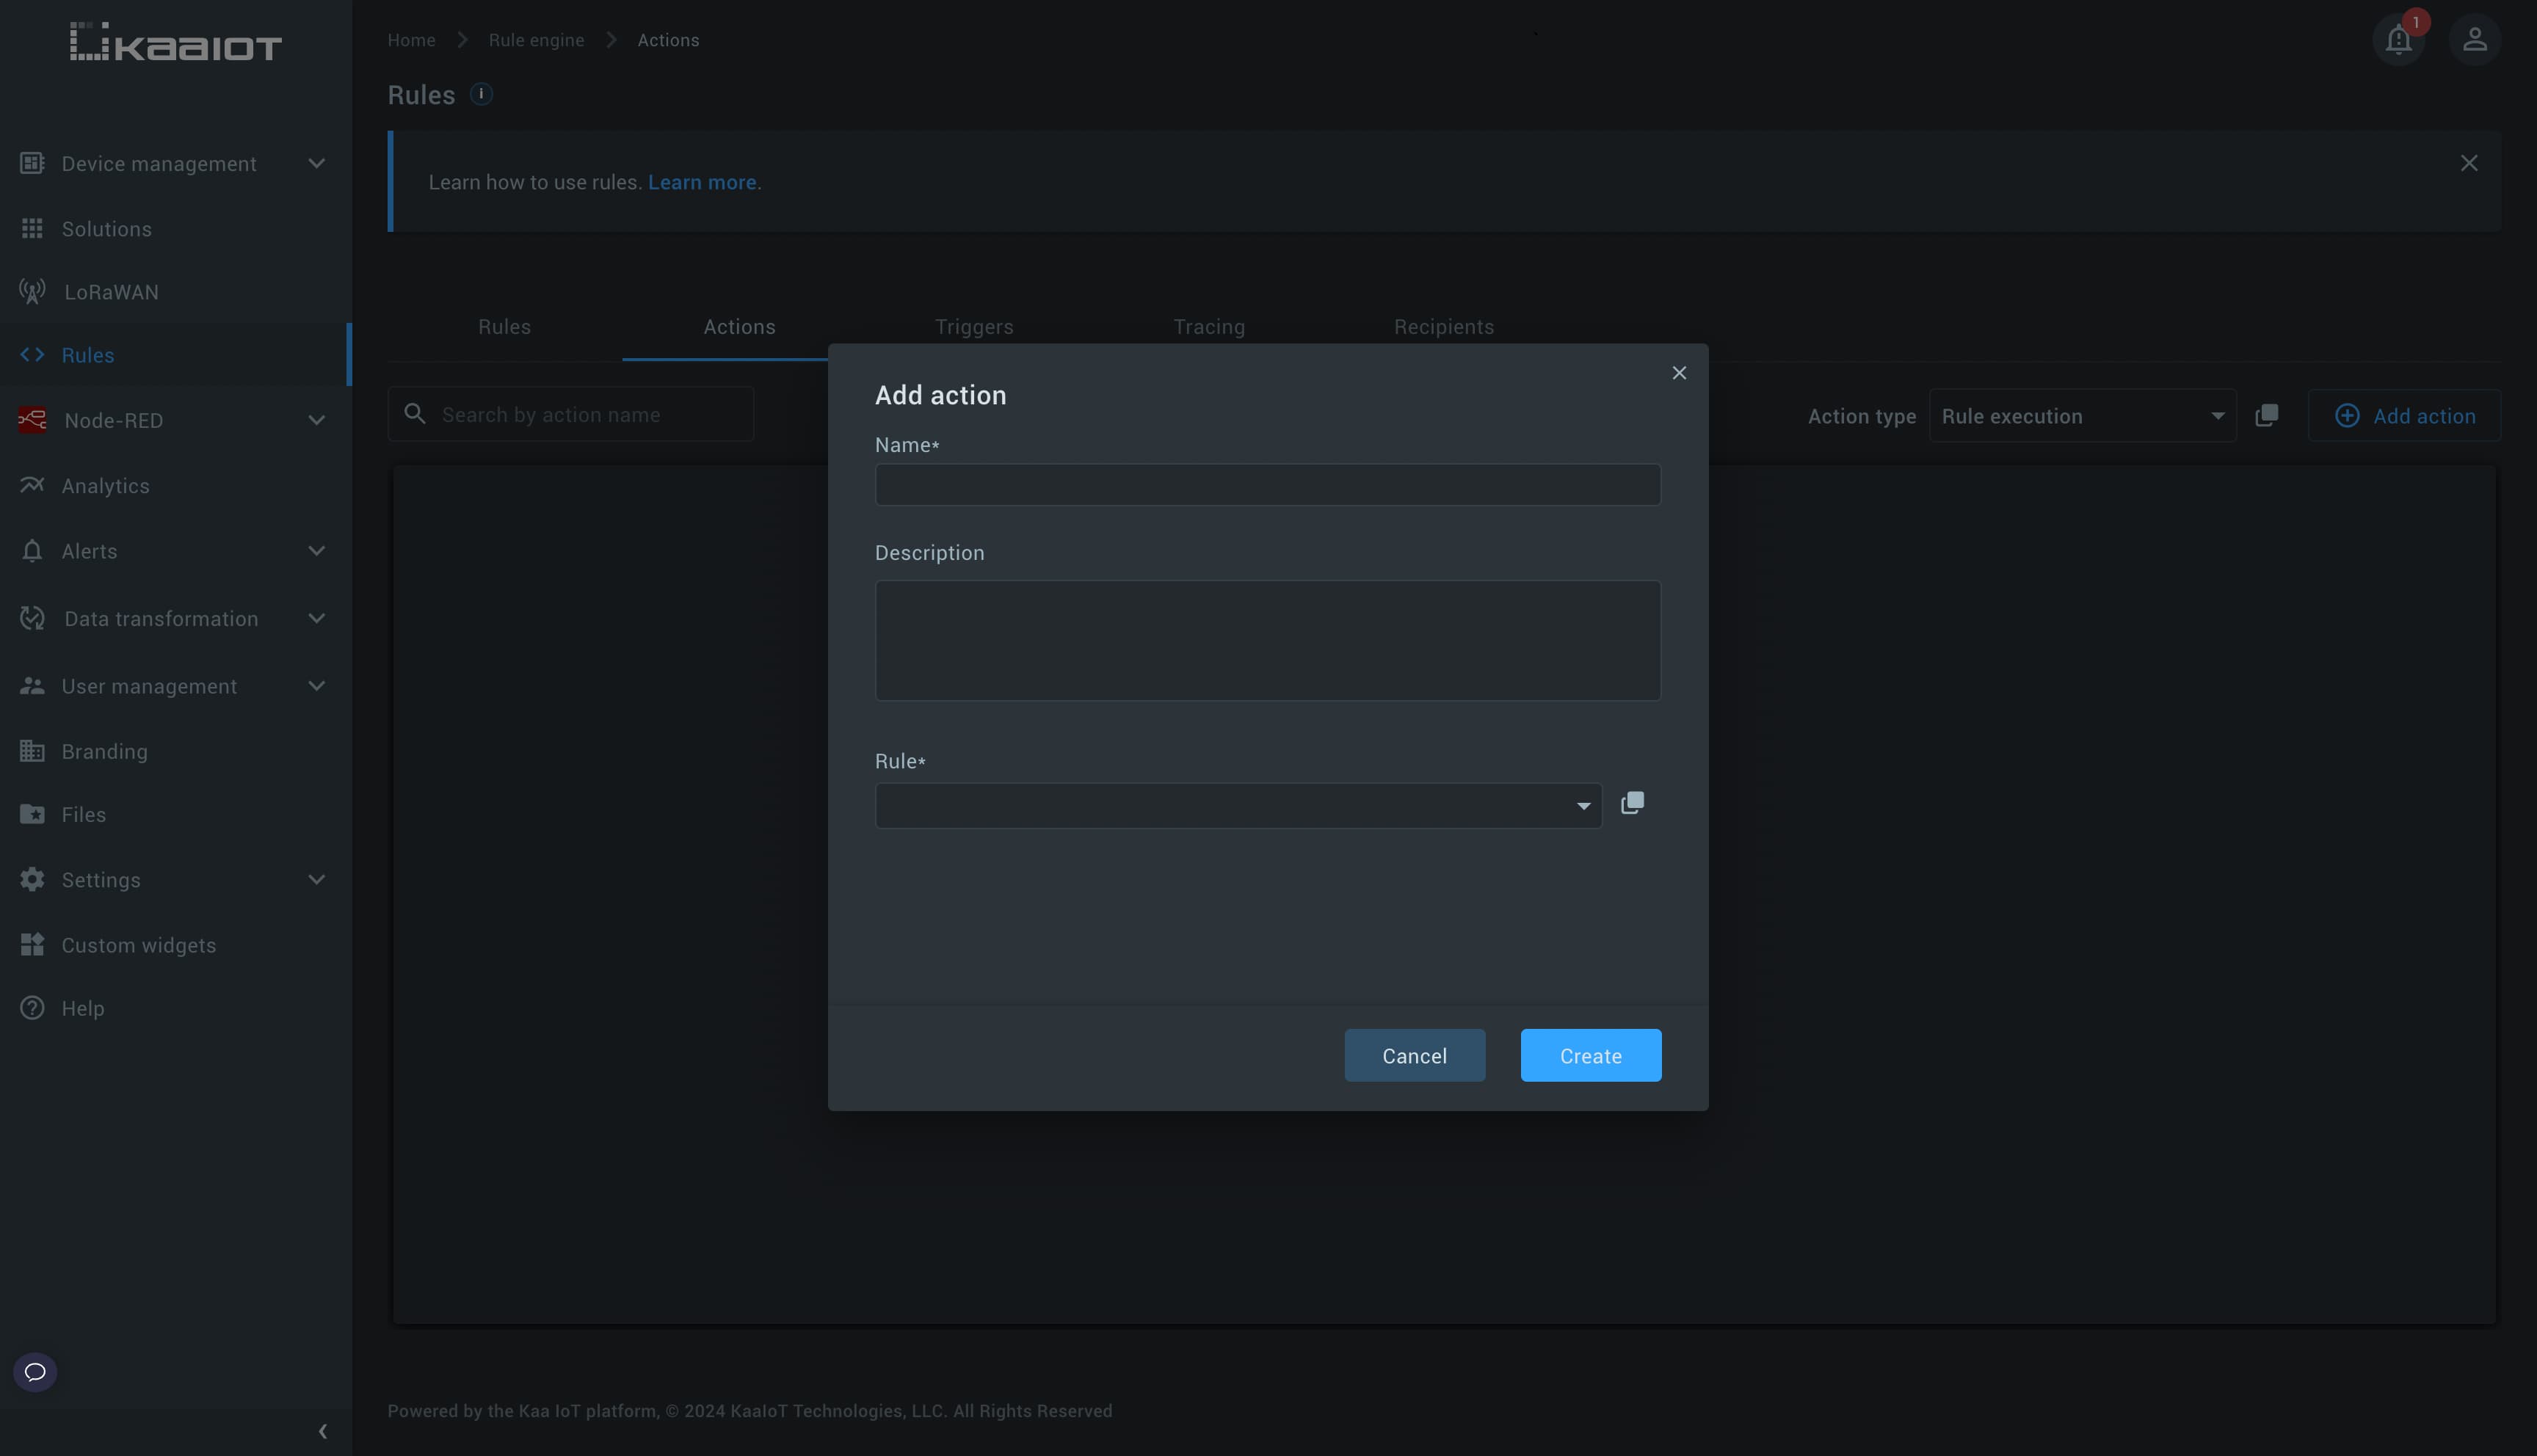Open the Rule dropdown in dialog
2537x1456 pixels.
click(x=1238, y=806)
